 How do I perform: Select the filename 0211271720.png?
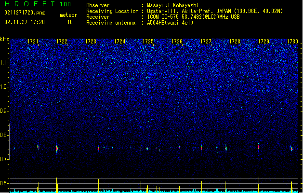pos(25,13)
